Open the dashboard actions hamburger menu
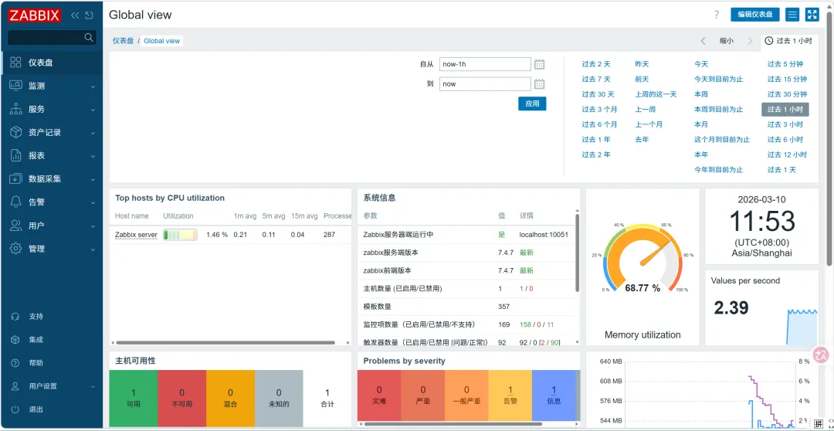 pos(792,15)
